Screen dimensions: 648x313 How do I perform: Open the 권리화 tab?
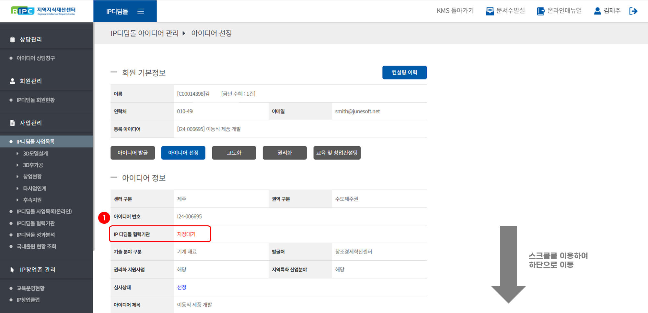pyautogui.click(x=284, y=153)
